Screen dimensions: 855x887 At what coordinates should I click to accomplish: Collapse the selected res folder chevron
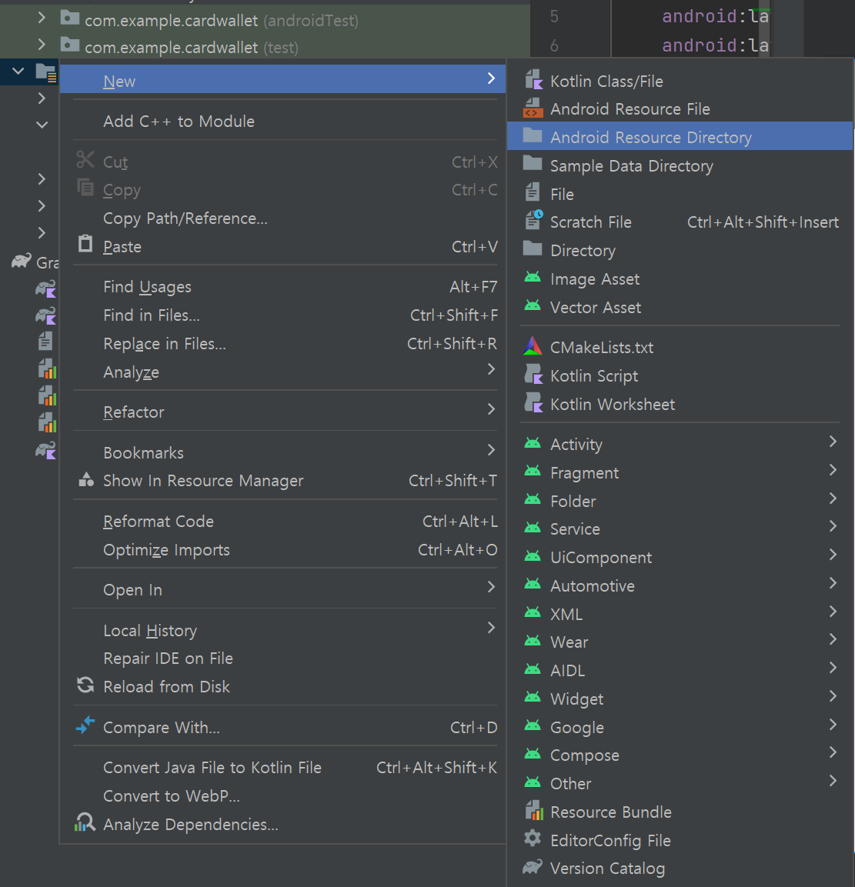click(x=18, y=72)
